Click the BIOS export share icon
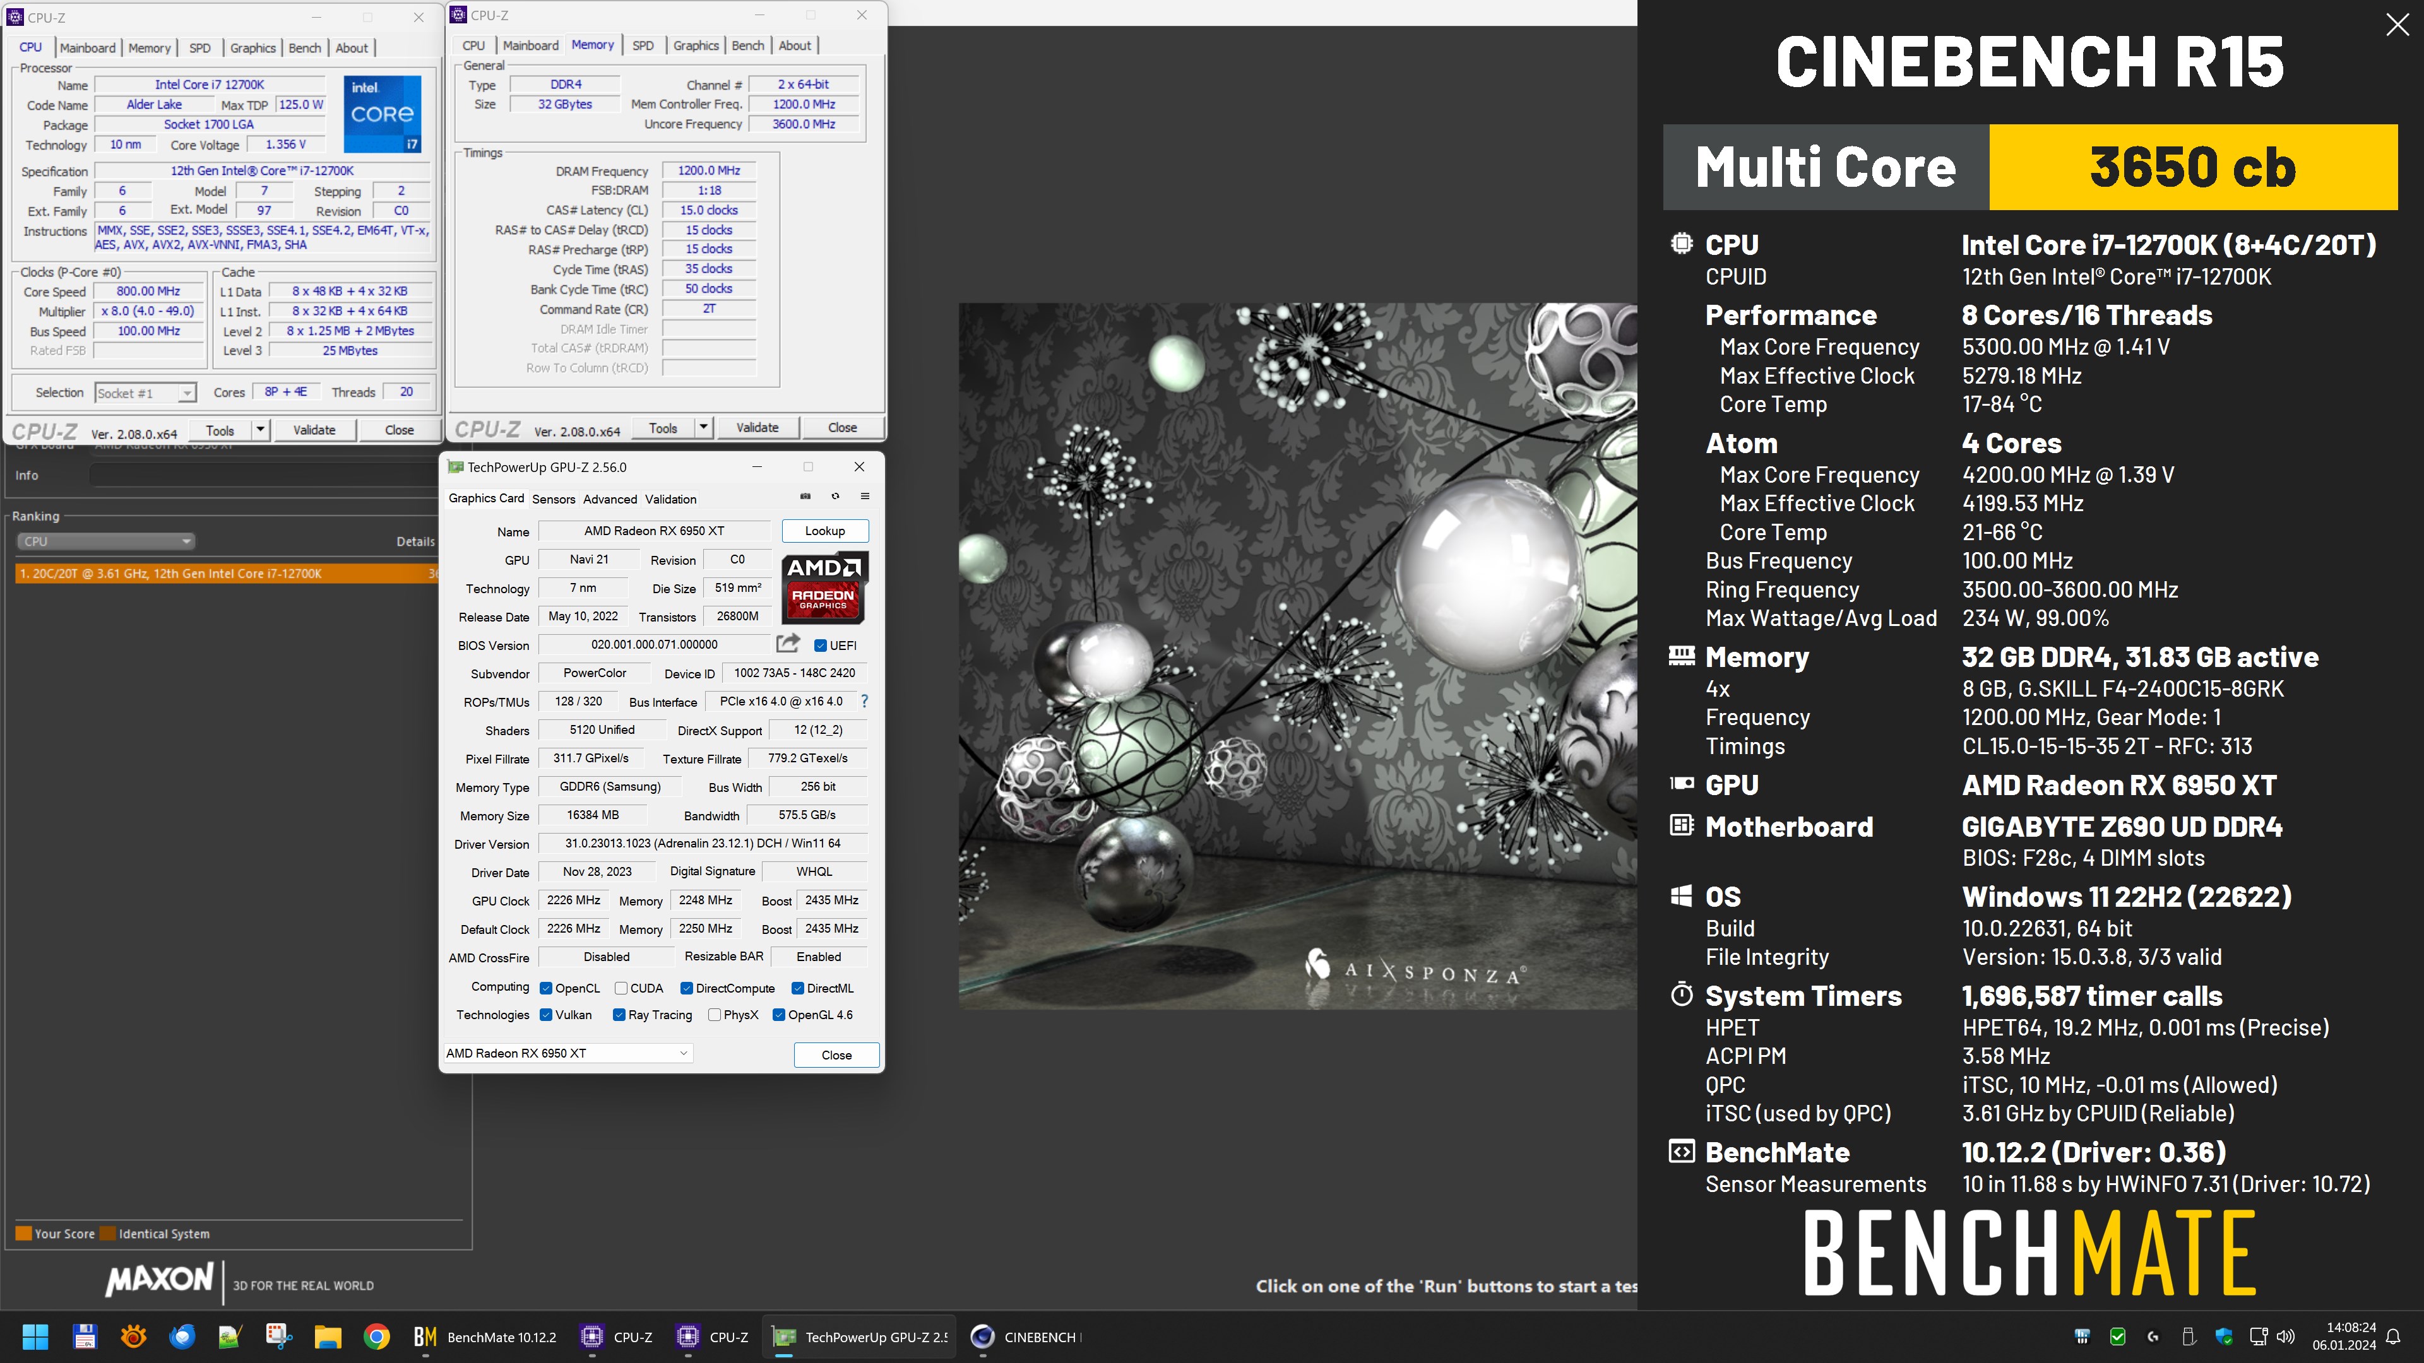2424x1363 pixels. (x=788, y=644)
